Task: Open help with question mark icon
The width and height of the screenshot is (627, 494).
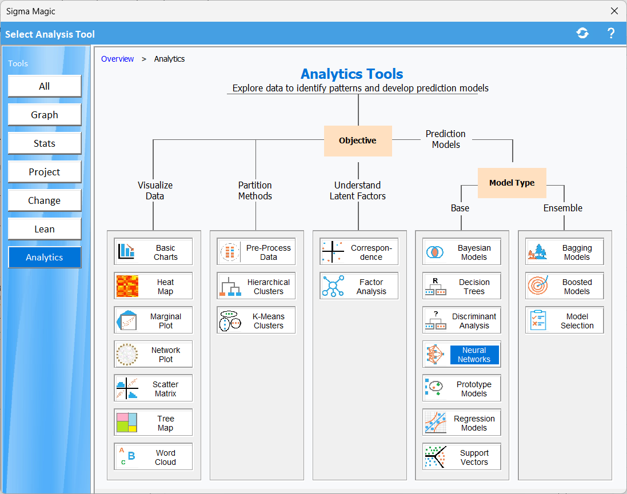Action: point(610,34)
